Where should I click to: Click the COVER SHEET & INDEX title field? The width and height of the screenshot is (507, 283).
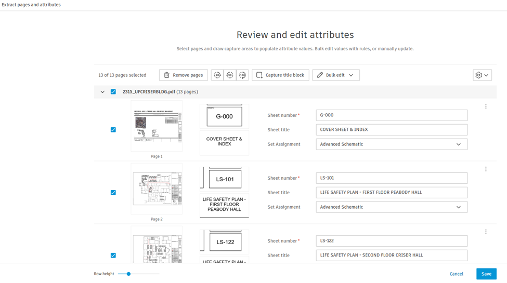pyautogui.click(x=391, y=130)
